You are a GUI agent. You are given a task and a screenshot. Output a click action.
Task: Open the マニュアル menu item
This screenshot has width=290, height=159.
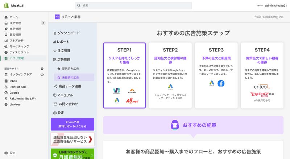pyautogui.click(x=63, y=95)
